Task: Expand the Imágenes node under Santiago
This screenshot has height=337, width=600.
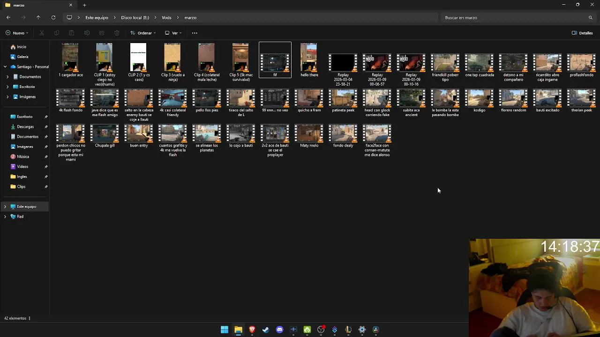Action: [7, 97]
